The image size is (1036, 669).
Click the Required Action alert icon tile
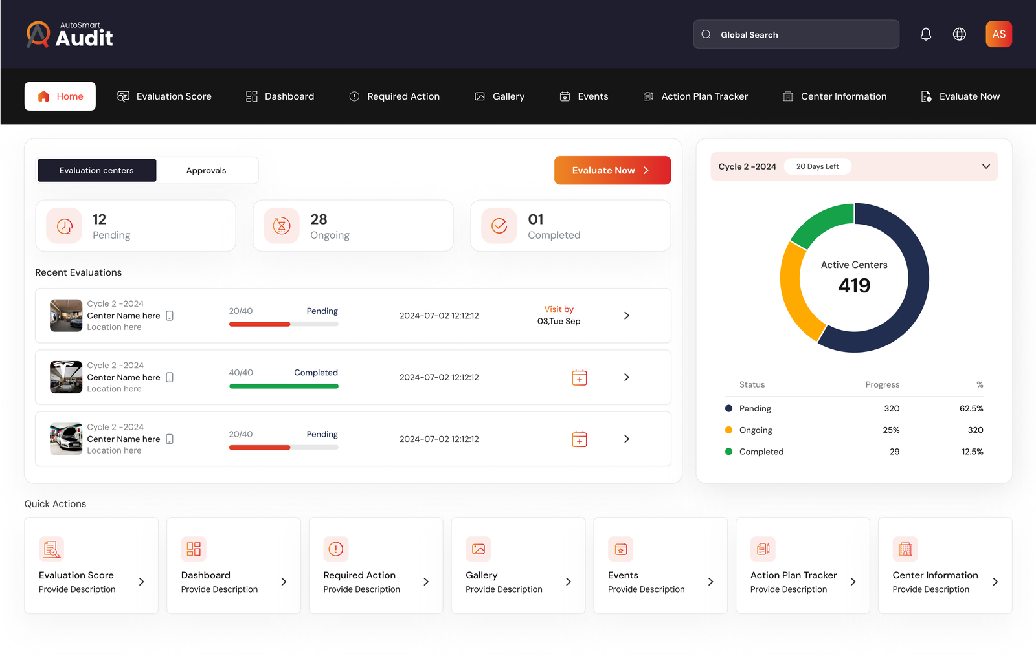point(336,549)
